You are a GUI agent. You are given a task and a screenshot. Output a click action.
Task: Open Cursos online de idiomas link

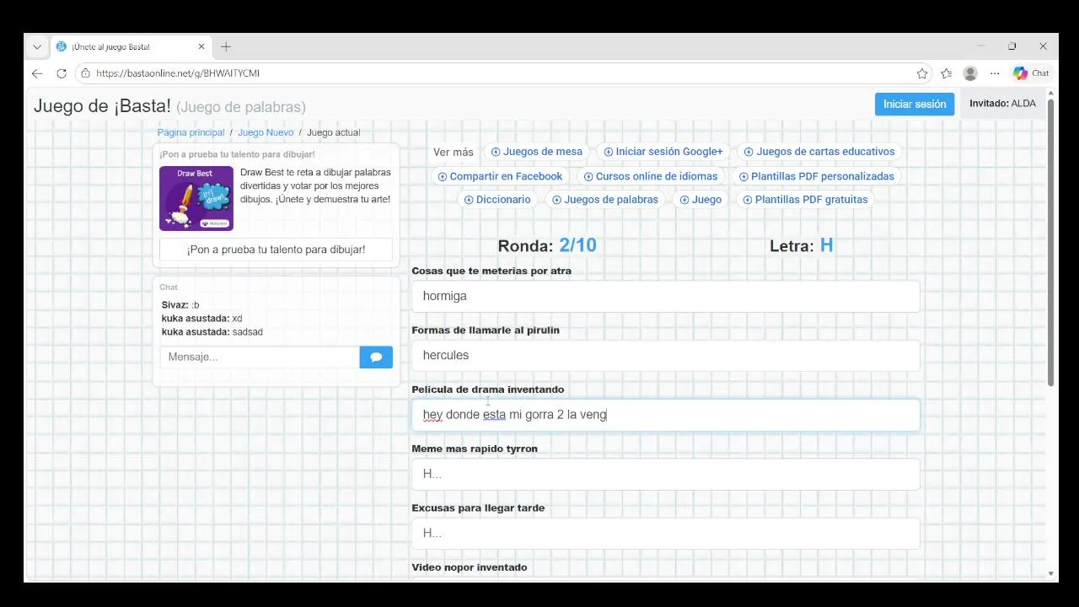click(651, 176)
